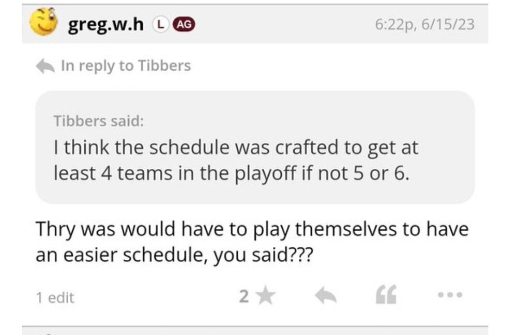Follow the 'In reply to Tibbers' link
This screenshot has width=517, height=335.
click(x=126, y=66)
